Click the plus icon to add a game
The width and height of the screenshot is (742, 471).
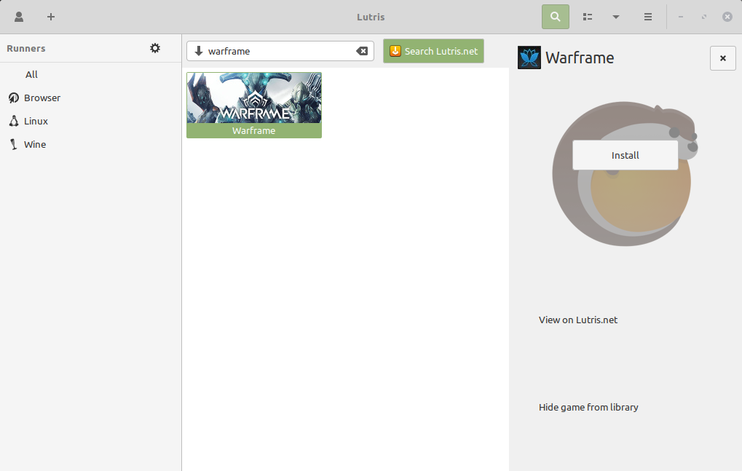[51, 17]
